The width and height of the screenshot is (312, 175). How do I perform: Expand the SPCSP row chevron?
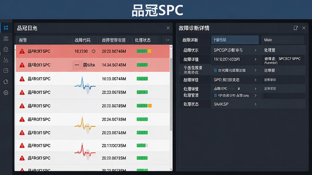pos(256,50)
